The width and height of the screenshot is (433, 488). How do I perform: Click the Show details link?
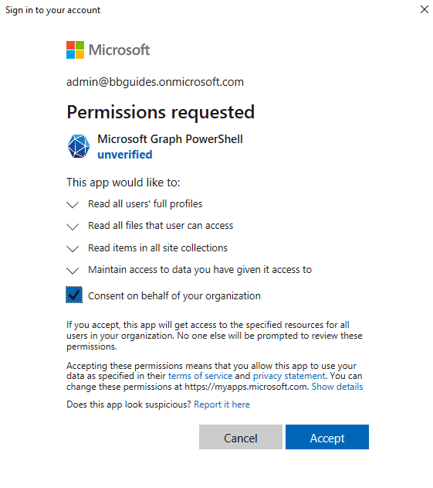pyautogui.click(x=337, y=387)
